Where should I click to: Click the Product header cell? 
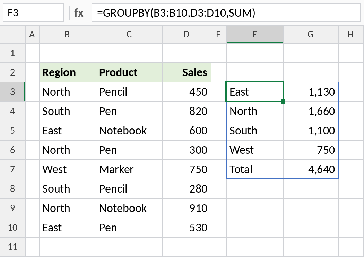[129, 72]
